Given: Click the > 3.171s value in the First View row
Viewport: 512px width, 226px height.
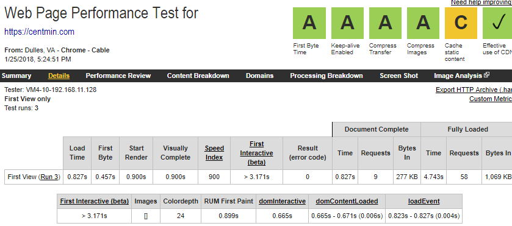Looking at the screenshot, I should [x=256, y=177].
